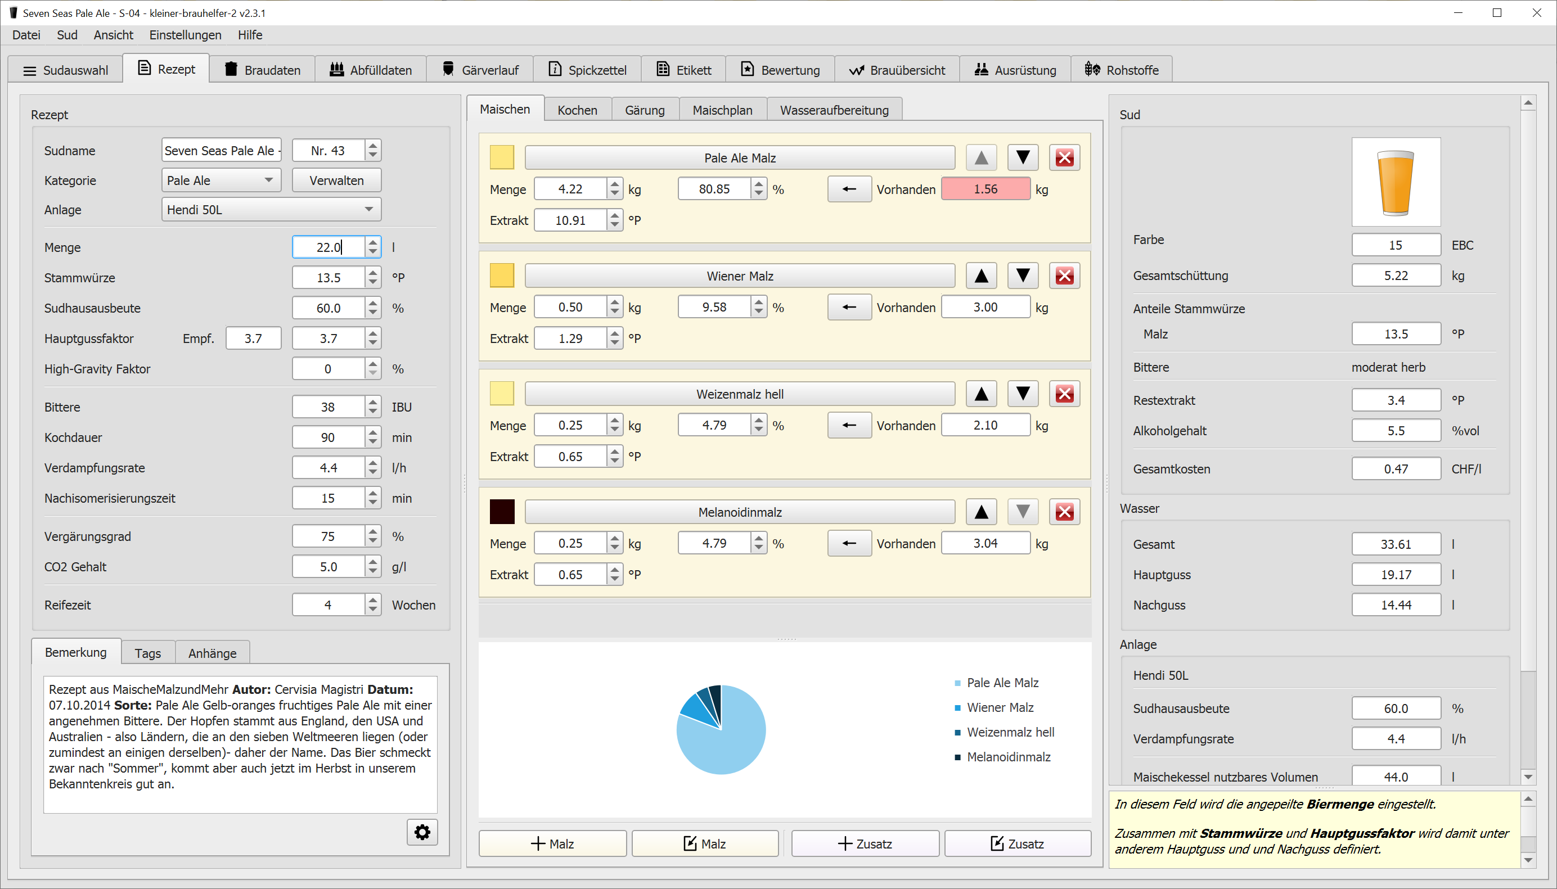Open the gear settings under Bemerkung
1557x889 pixels.
422,832
